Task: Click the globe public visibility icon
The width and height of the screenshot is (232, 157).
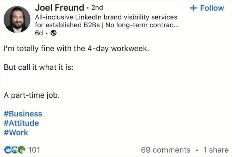Action: pos(53,33)
